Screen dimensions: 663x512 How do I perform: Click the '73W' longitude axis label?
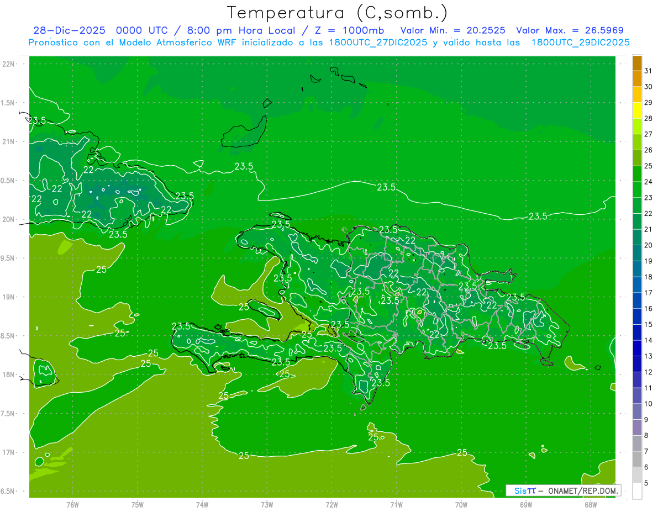point(267,505)
